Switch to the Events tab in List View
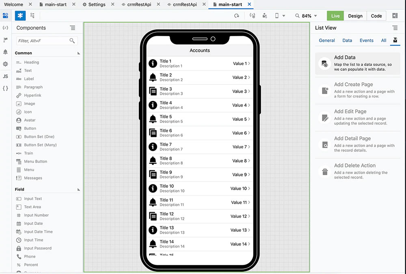 tap(367, 40)
